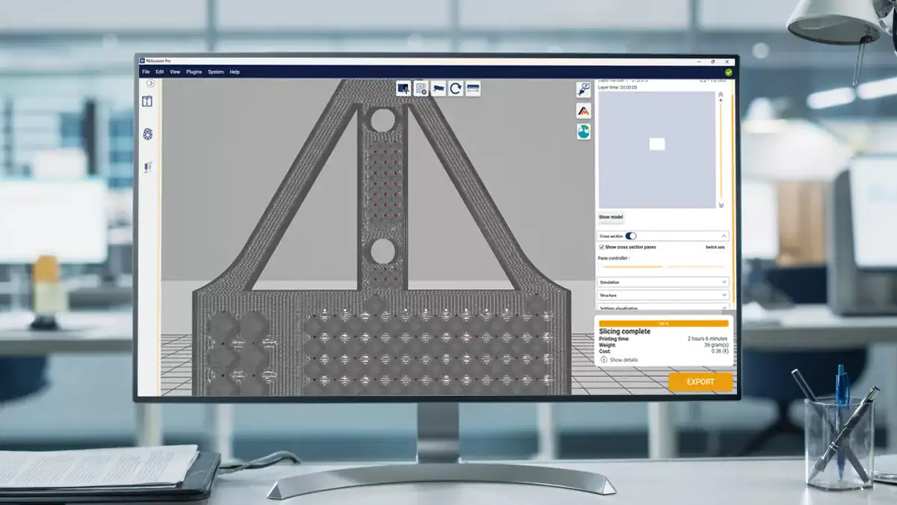The image size is (897, 505).
Task: Click the Show model button
Action: click(611, 217)
